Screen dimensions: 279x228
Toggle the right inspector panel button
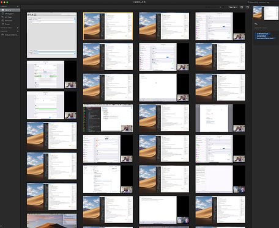pos(248,7)
